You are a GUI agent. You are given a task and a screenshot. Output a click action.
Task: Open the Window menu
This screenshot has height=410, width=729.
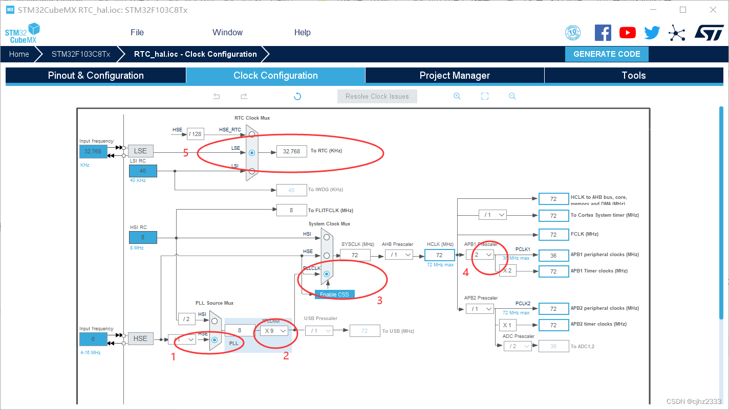227,32
